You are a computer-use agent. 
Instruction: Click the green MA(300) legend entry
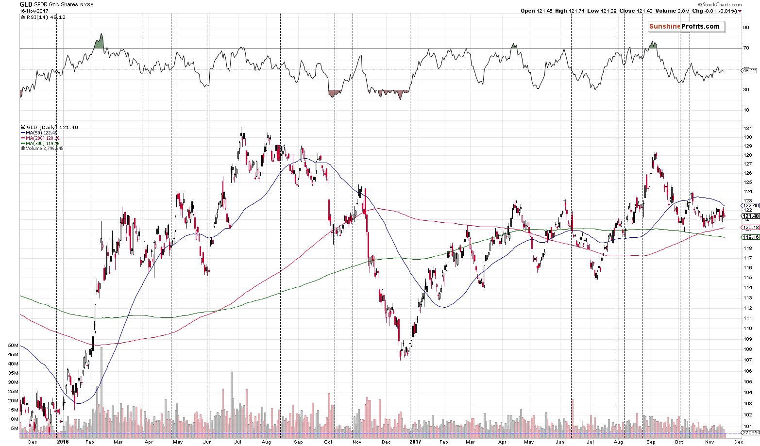click(x=40, y=143)
